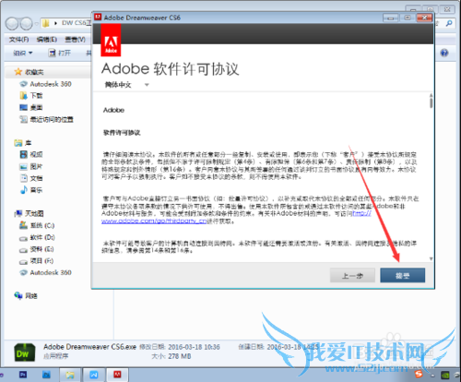Screen dimensions: 461x382
Task: Click the 打开 toolbar button in Explorer
Action: 60,54
